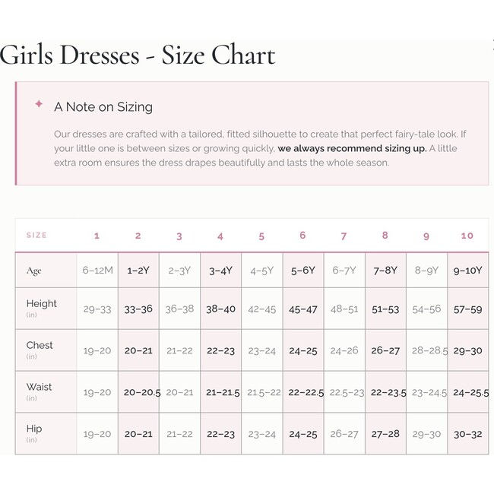The image size is (494, 494).
Task: Click the Waist row label
Action: click(40, 387)
